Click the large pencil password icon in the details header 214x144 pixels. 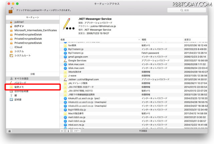tap(69, 24)
